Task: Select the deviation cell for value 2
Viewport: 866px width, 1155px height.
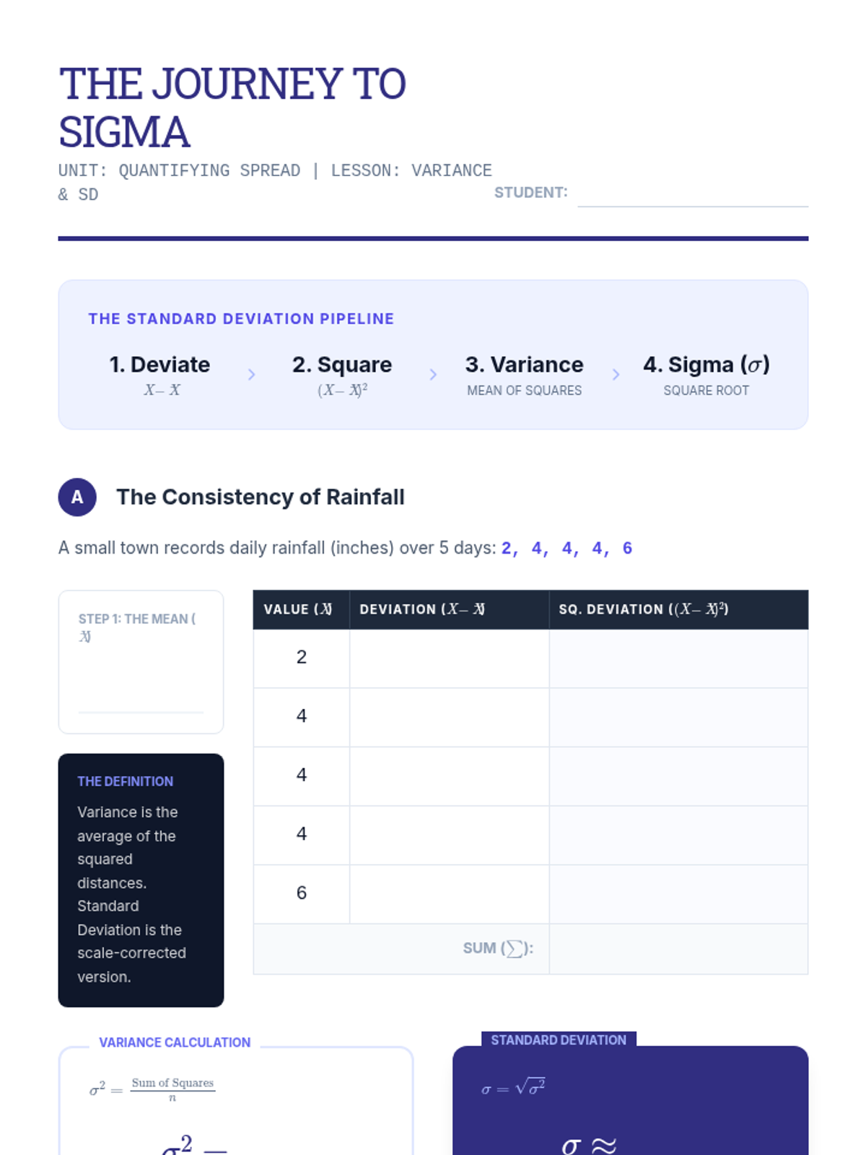Action: coord(449,658)
